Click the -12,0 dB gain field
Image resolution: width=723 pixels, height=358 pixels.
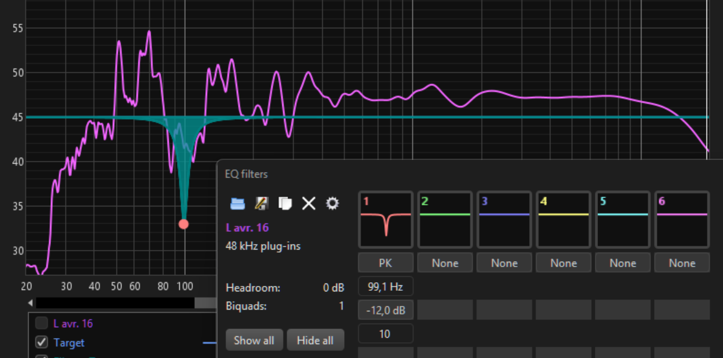[x=385, y=310]
